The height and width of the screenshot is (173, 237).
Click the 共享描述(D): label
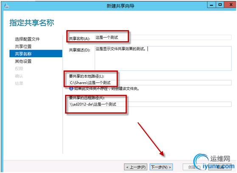(79, 50)
